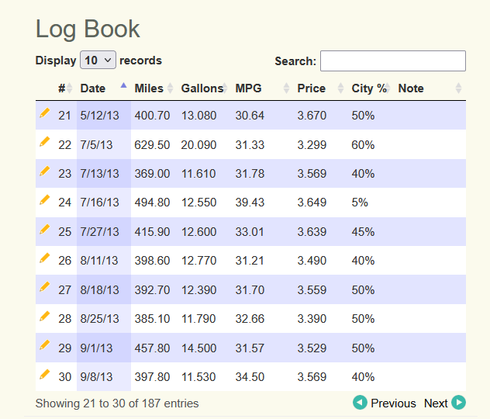Focus the Search input field
The image size is (490, 419).
coord(393,61)
